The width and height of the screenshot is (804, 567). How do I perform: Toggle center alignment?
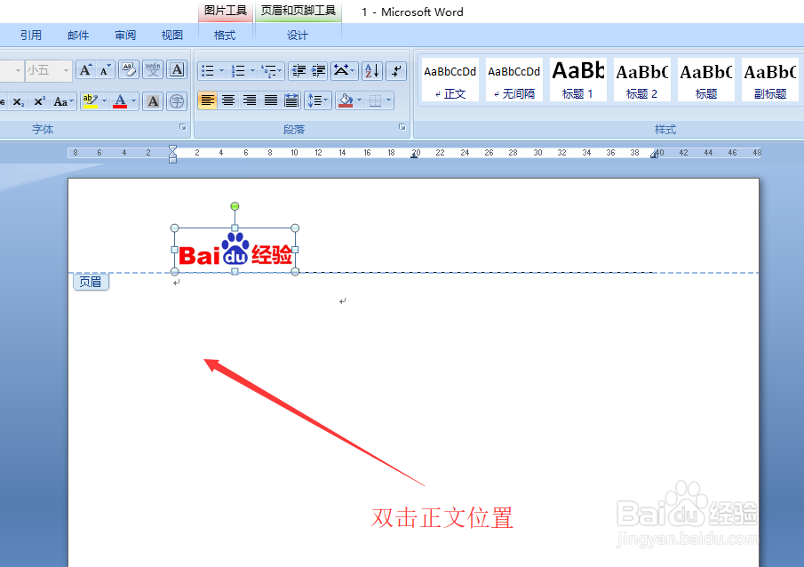click(x=228, y=100)
